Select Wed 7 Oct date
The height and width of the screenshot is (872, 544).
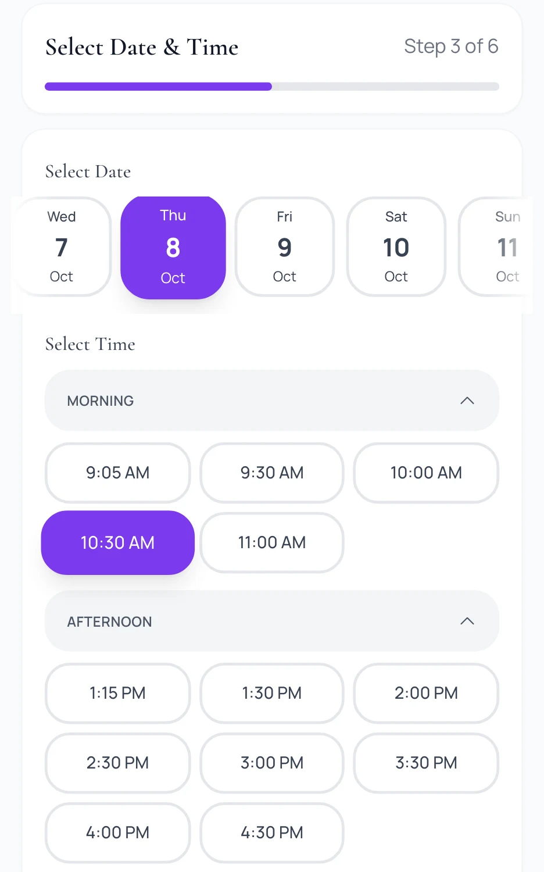62,246
